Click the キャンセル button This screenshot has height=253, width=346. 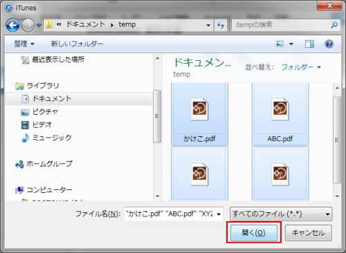309,233
